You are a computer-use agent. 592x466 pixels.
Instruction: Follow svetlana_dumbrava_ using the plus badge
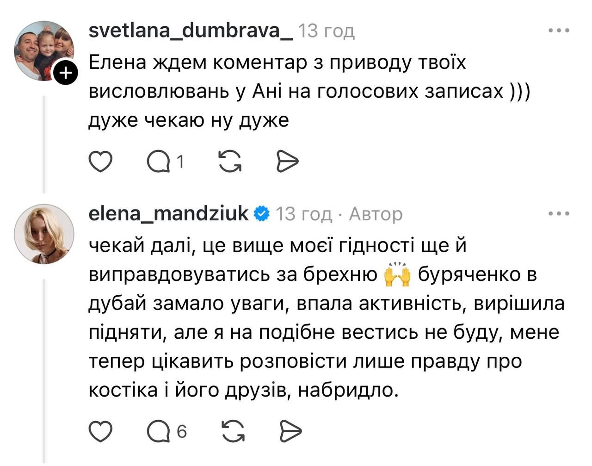point(66,73)
